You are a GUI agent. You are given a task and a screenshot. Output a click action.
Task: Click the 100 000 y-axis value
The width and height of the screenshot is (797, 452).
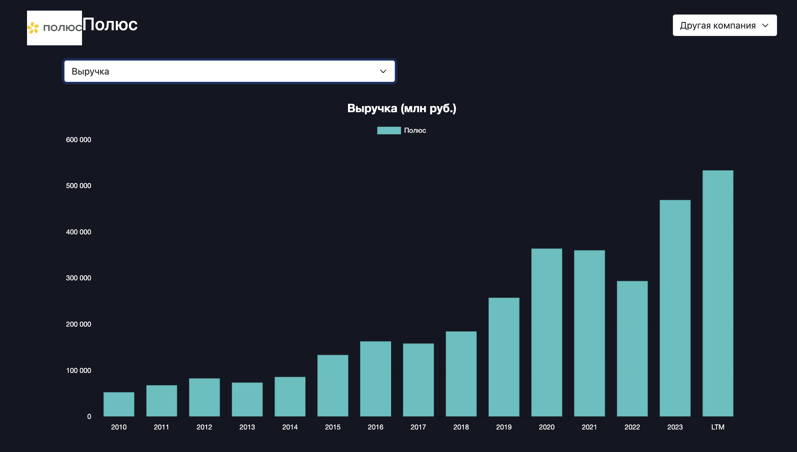tap(78, 371)
